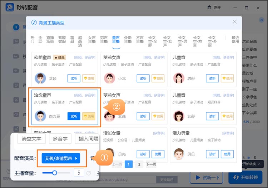The height and width of the screenshot is (188, 268).
Task: Open the 艾茗/诙谐男声 voice actor dropdown
Action: pos(61,158)
